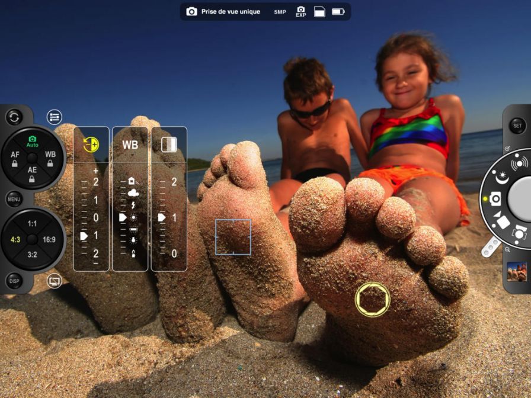This screenshot has height=398, width=531.
Task: Tap the memory card status icon
Action: [x=319, y=12]
